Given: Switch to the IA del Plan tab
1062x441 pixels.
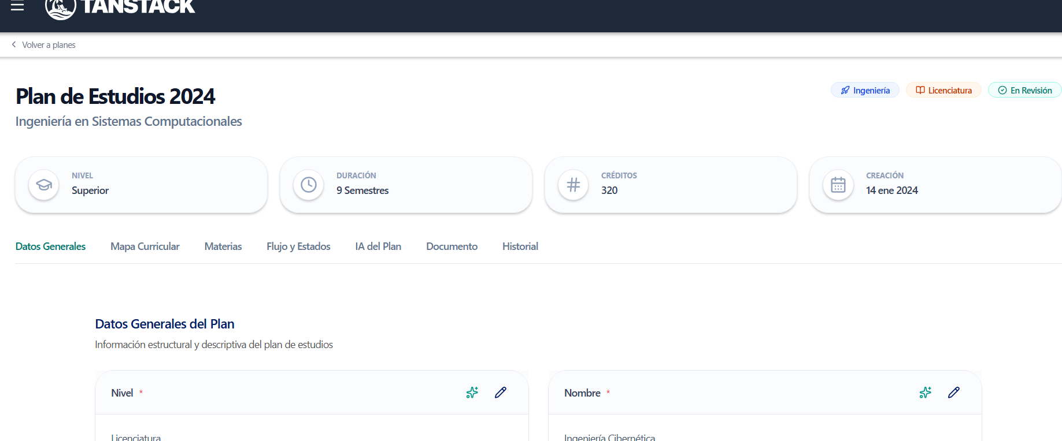Looking at the screenshot, I should click(378, 246).
